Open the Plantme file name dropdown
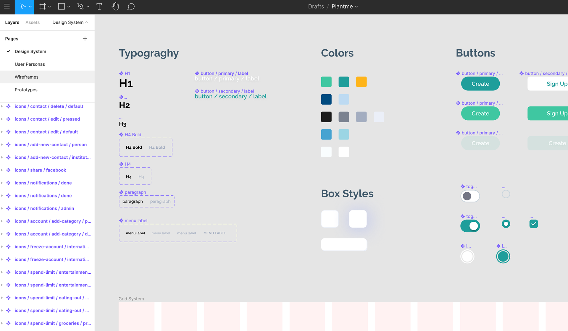Image resolution: width=568 pixels, height=331 pixels. tap(345, 7)
